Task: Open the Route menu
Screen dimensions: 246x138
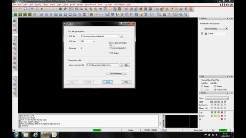Action: coord(72,5)
